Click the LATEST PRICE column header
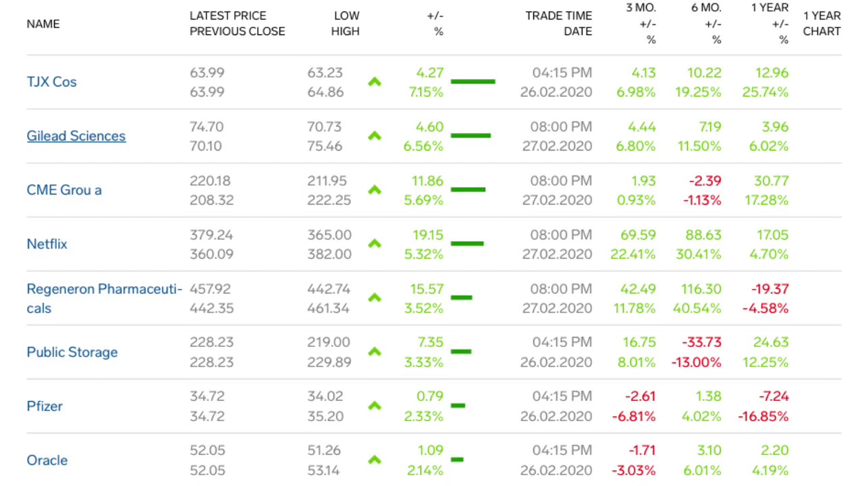This screenshot has height=486, width=864. 227,16
